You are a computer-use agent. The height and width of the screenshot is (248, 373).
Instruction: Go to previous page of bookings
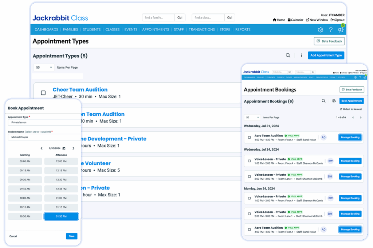point(353,118)
